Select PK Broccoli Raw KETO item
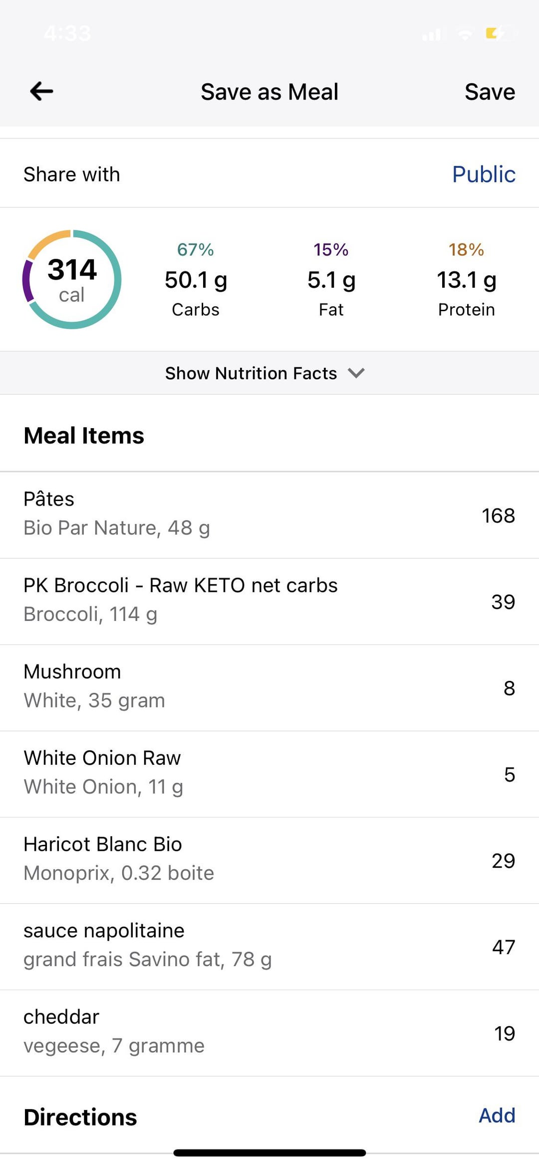 pos(269,601)
